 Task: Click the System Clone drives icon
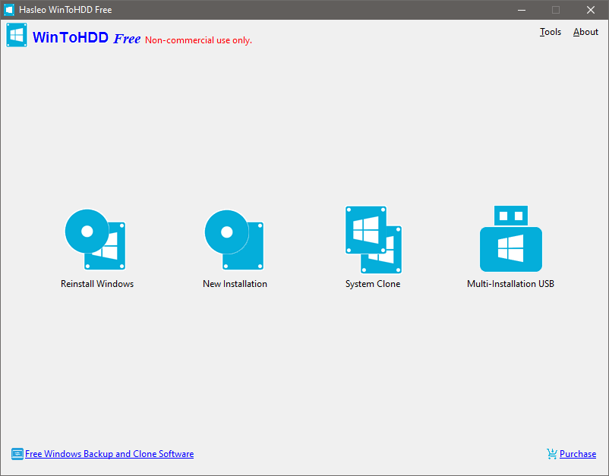point(374,240)
